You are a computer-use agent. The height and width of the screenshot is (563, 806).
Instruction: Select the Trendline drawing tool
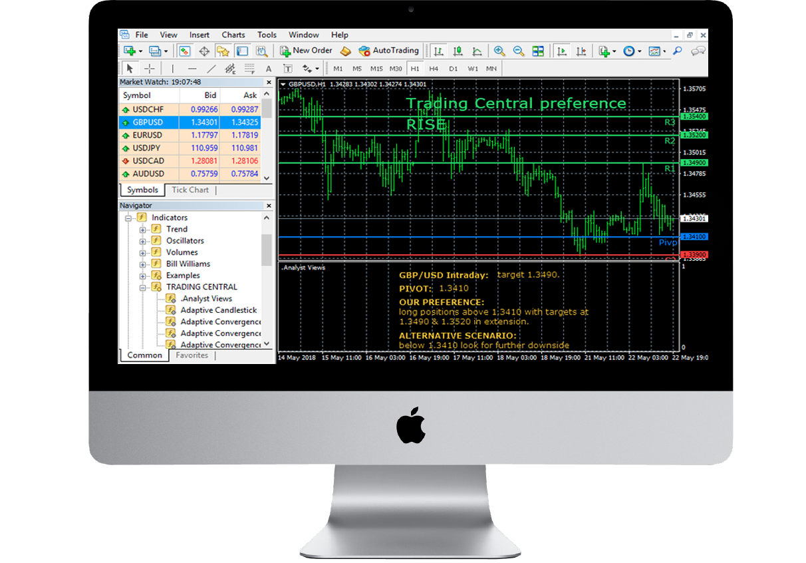(211, 68)
